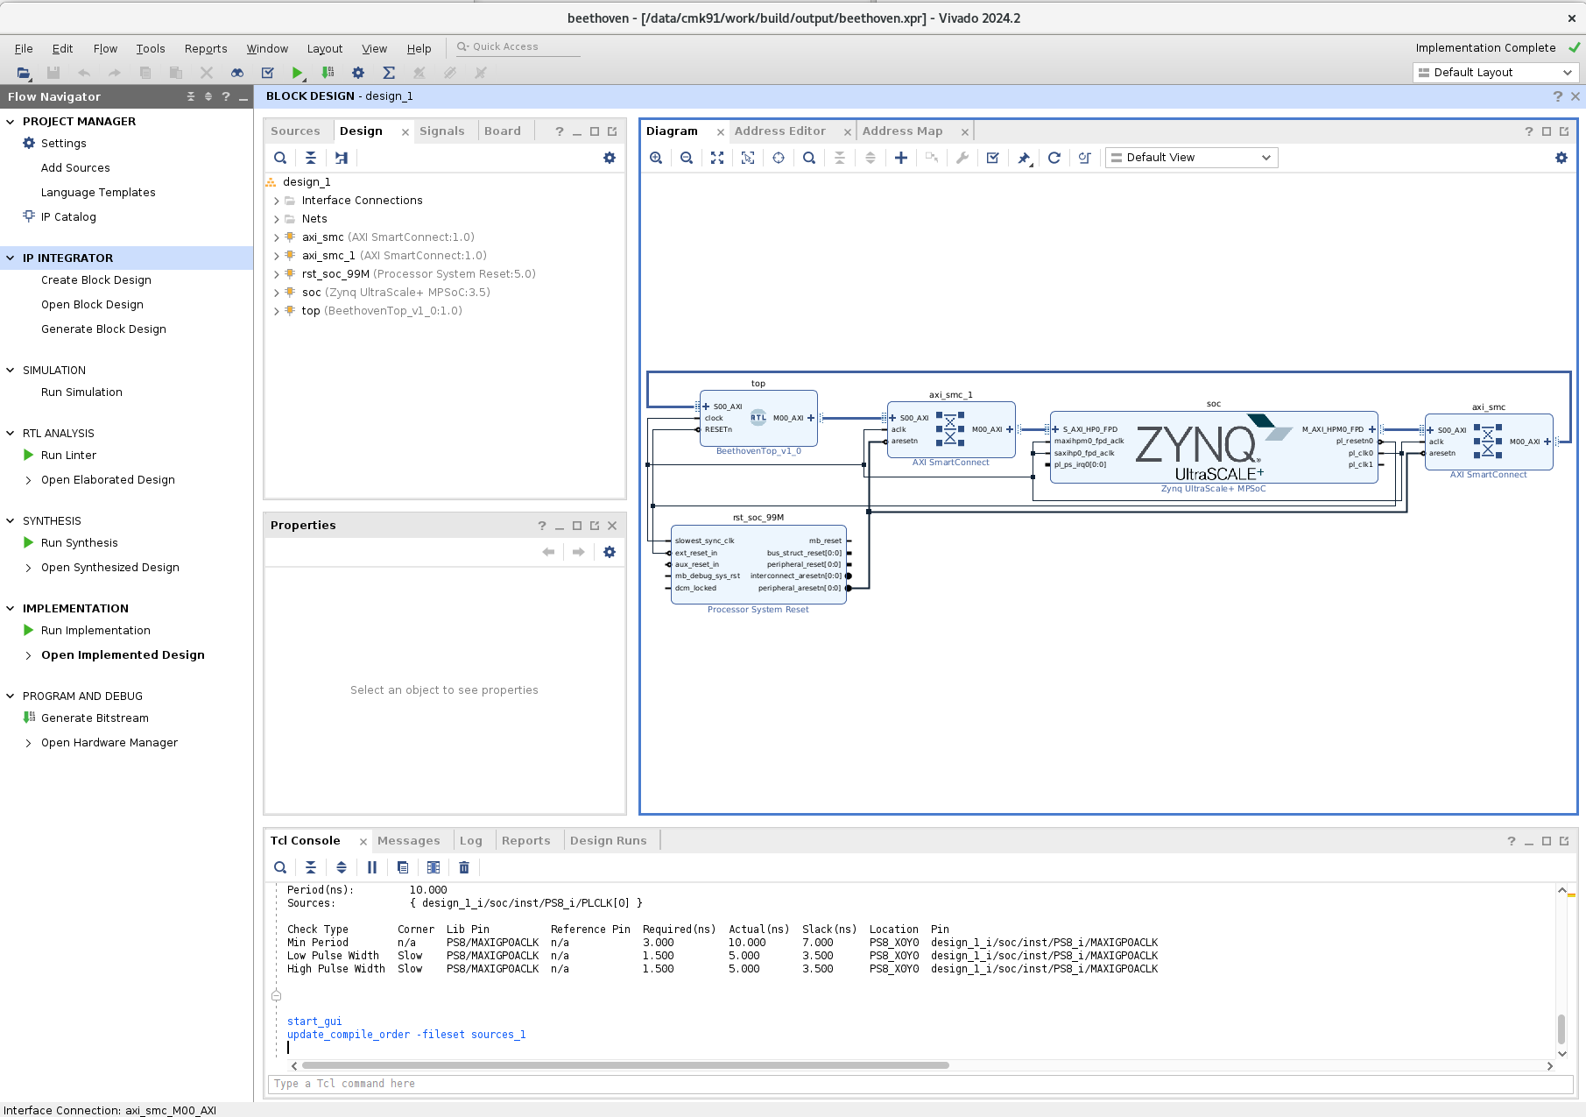1586x1117 pixels.
Task: Switch to the Signals tab
Action: click(x=442, y=131)
